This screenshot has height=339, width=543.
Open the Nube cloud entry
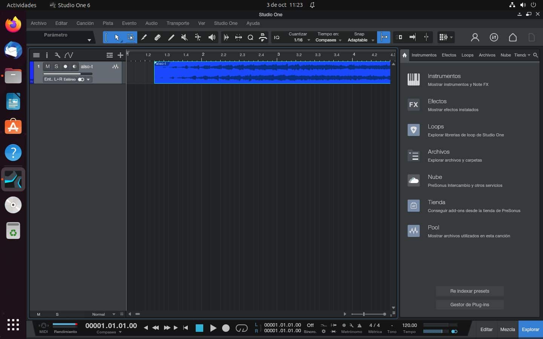(x=414, y=180)
